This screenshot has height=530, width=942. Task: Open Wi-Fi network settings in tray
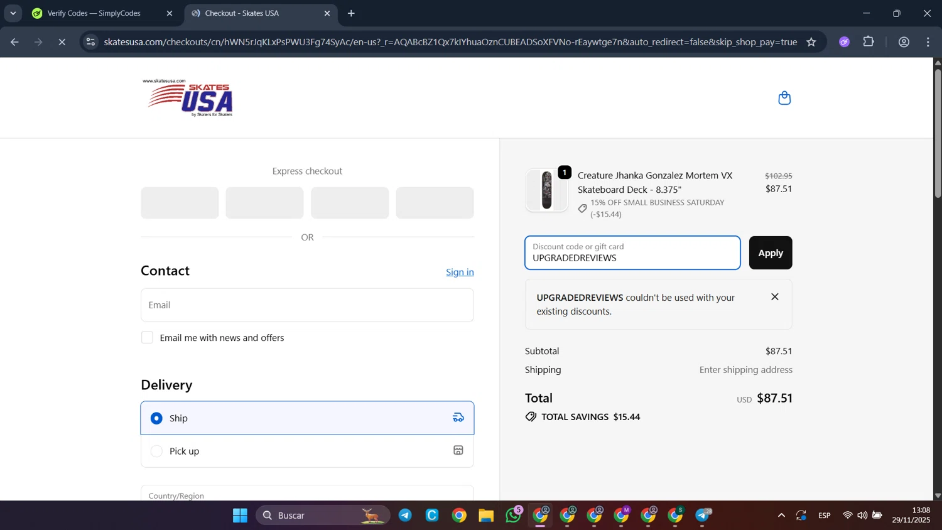pyautogui.click(x=847, y=516)
